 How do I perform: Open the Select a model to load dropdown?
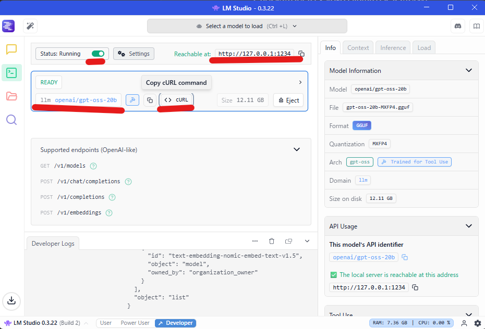247,26
